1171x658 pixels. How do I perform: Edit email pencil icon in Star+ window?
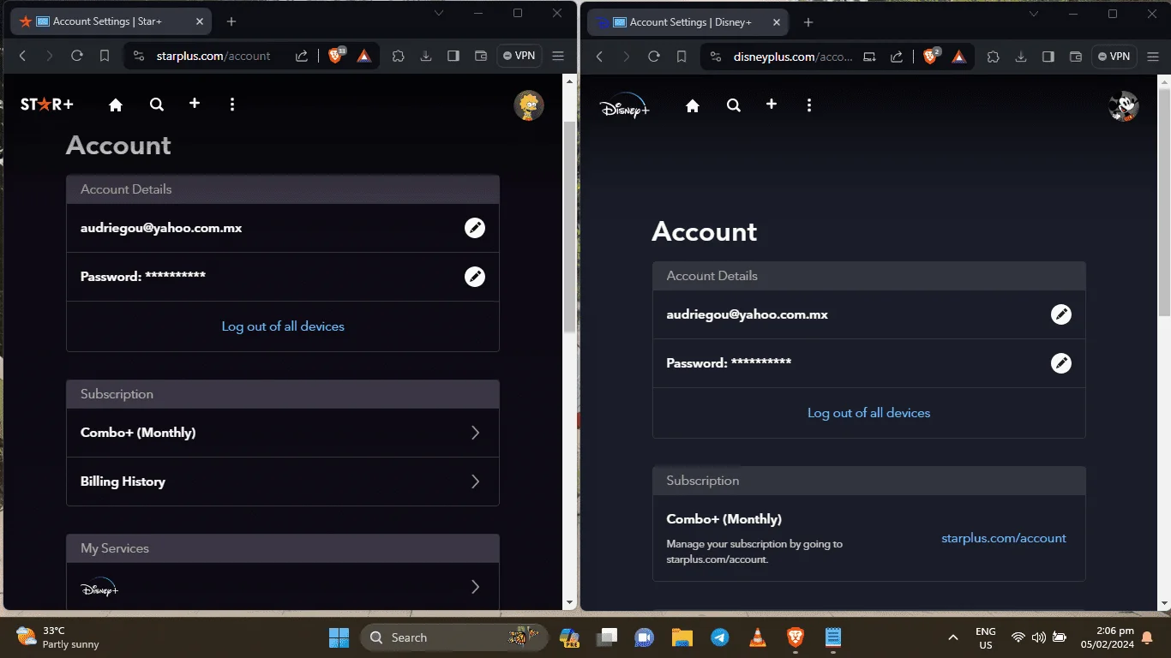tap(475, 228)
